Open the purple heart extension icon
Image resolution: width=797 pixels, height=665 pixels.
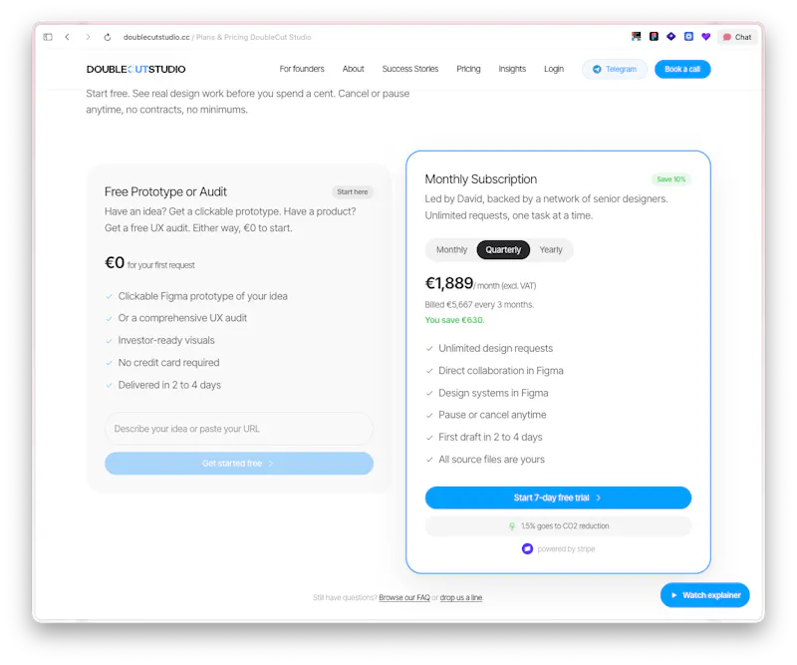[705, 37]
